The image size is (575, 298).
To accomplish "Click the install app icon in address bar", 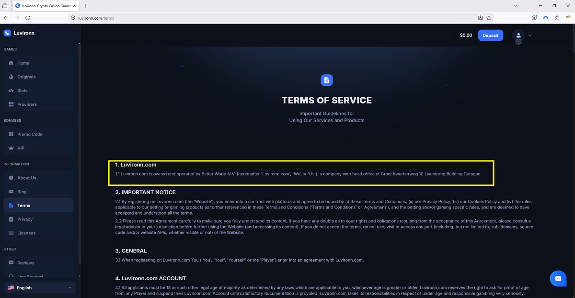I will 480,18.
